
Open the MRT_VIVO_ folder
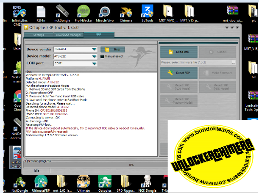pyautogui.click(x=168, y=14)
